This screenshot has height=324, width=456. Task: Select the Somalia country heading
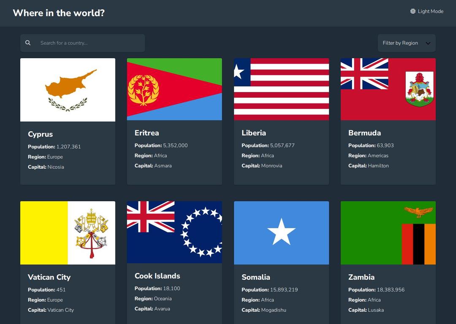(x=256, y=277)
